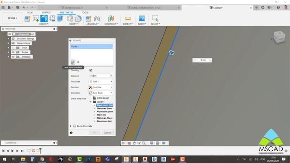Click OK in the Flange dialog

coord(95,133)
